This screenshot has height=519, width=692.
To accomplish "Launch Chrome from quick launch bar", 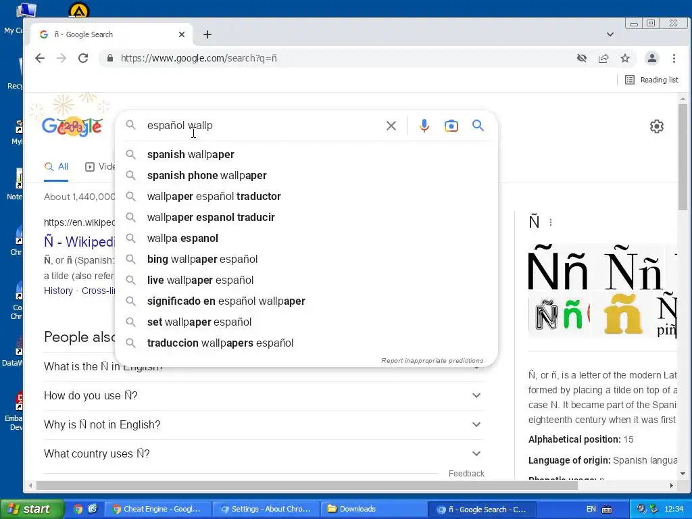I will tap(78, 510).
